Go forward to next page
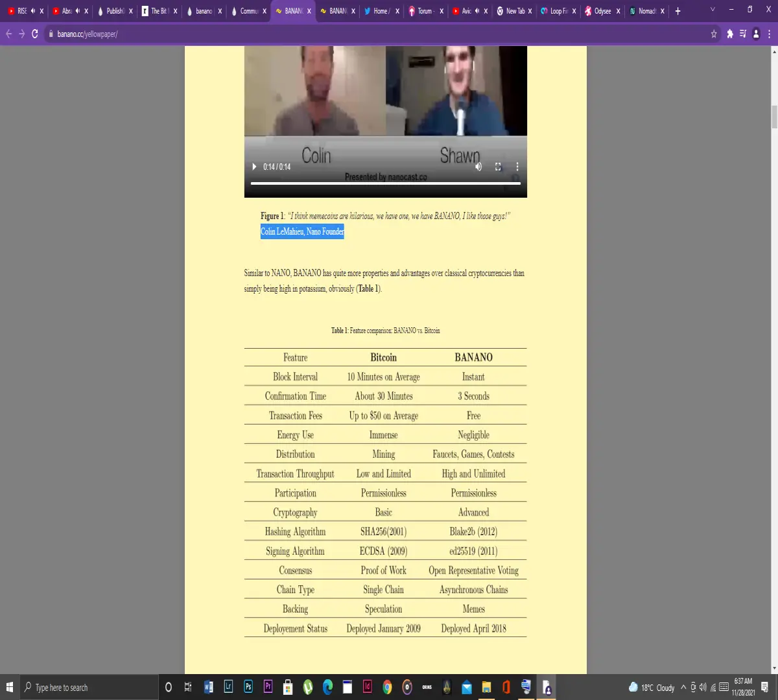Image resolution: width=778 pixels, height=700 pixels. [21, 34]
